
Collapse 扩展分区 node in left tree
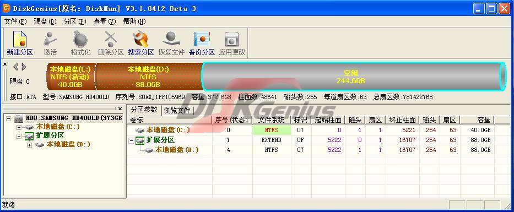pyautogui.click(x=19, y=135)
